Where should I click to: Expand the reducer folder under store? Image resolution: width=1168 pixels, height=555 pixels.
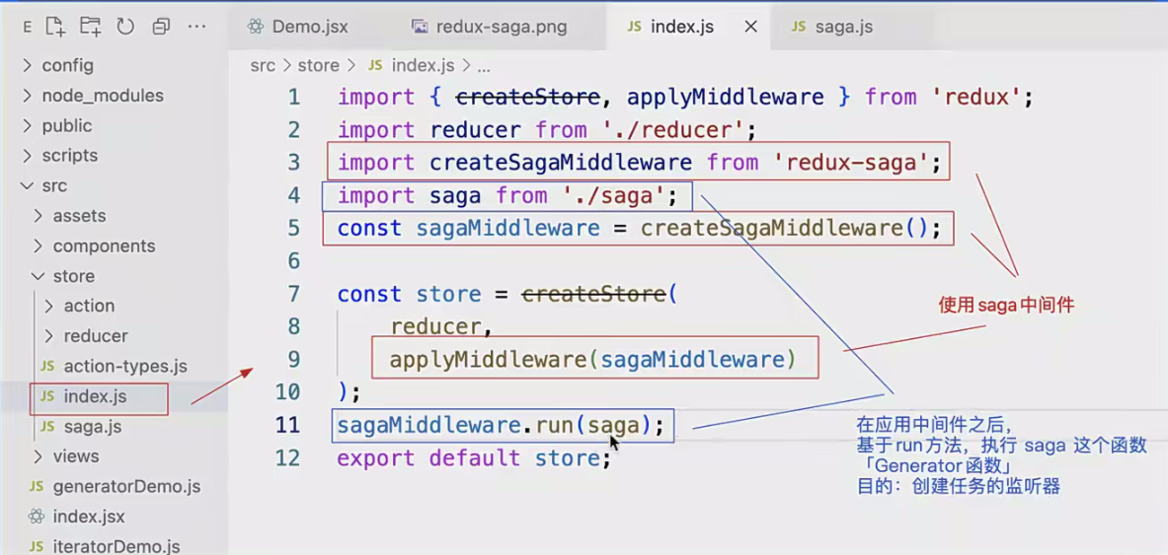coord(95,336)
